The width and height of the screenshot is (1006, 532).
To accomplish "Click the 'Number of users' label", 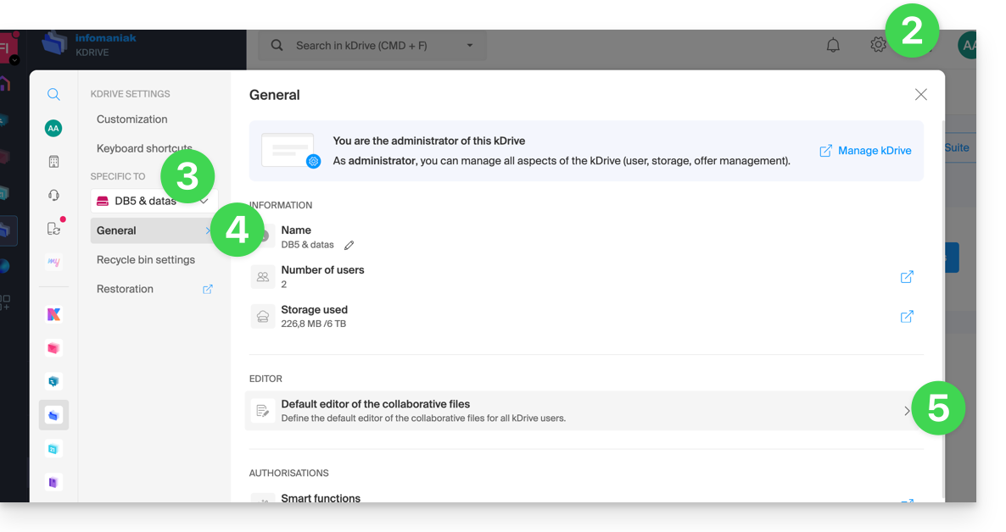I will (x=322, y=270).
